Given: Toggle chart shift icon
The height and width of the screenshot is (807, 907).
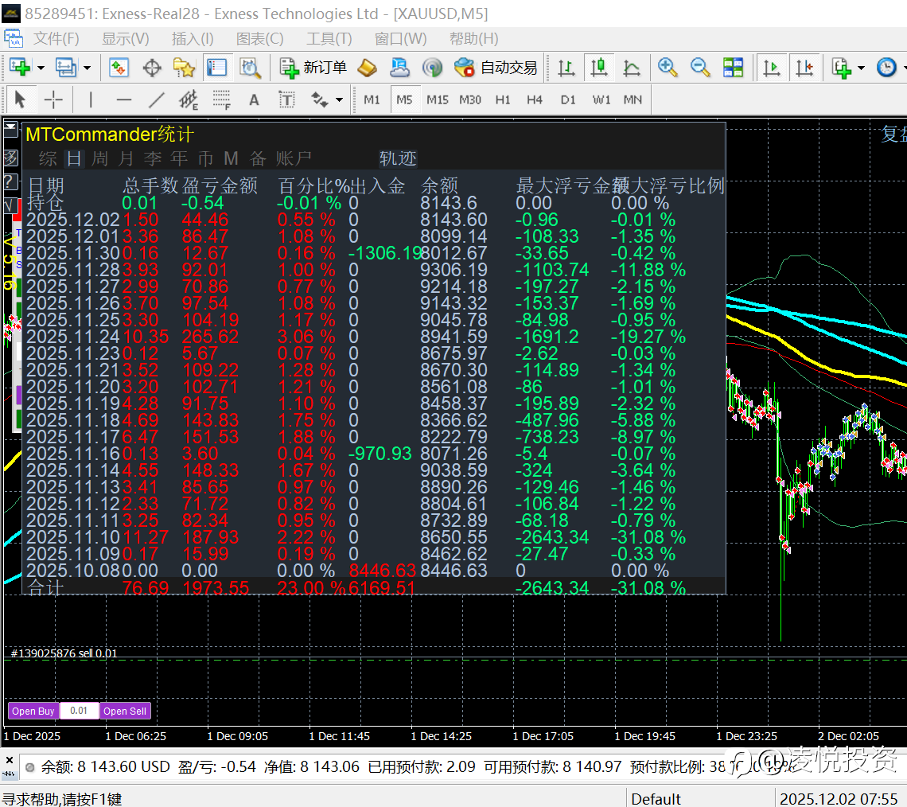Looking at the screenshot, I should pos(804,68).
